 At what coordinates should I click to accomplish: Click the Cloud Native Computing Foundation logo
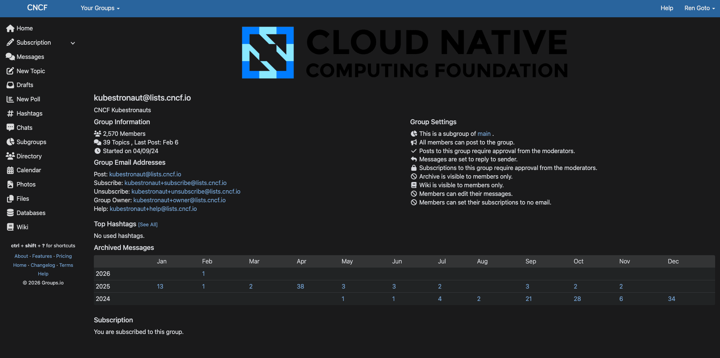[405, 53]
